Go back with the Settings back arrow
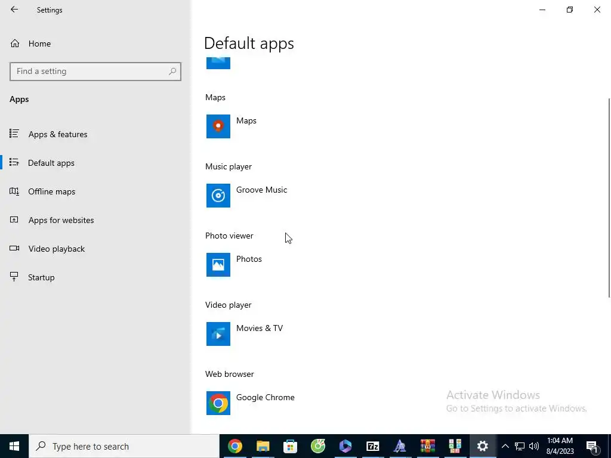Image resolution: width=611 pixels, height=458 pixels. click(x=14, y=10)
